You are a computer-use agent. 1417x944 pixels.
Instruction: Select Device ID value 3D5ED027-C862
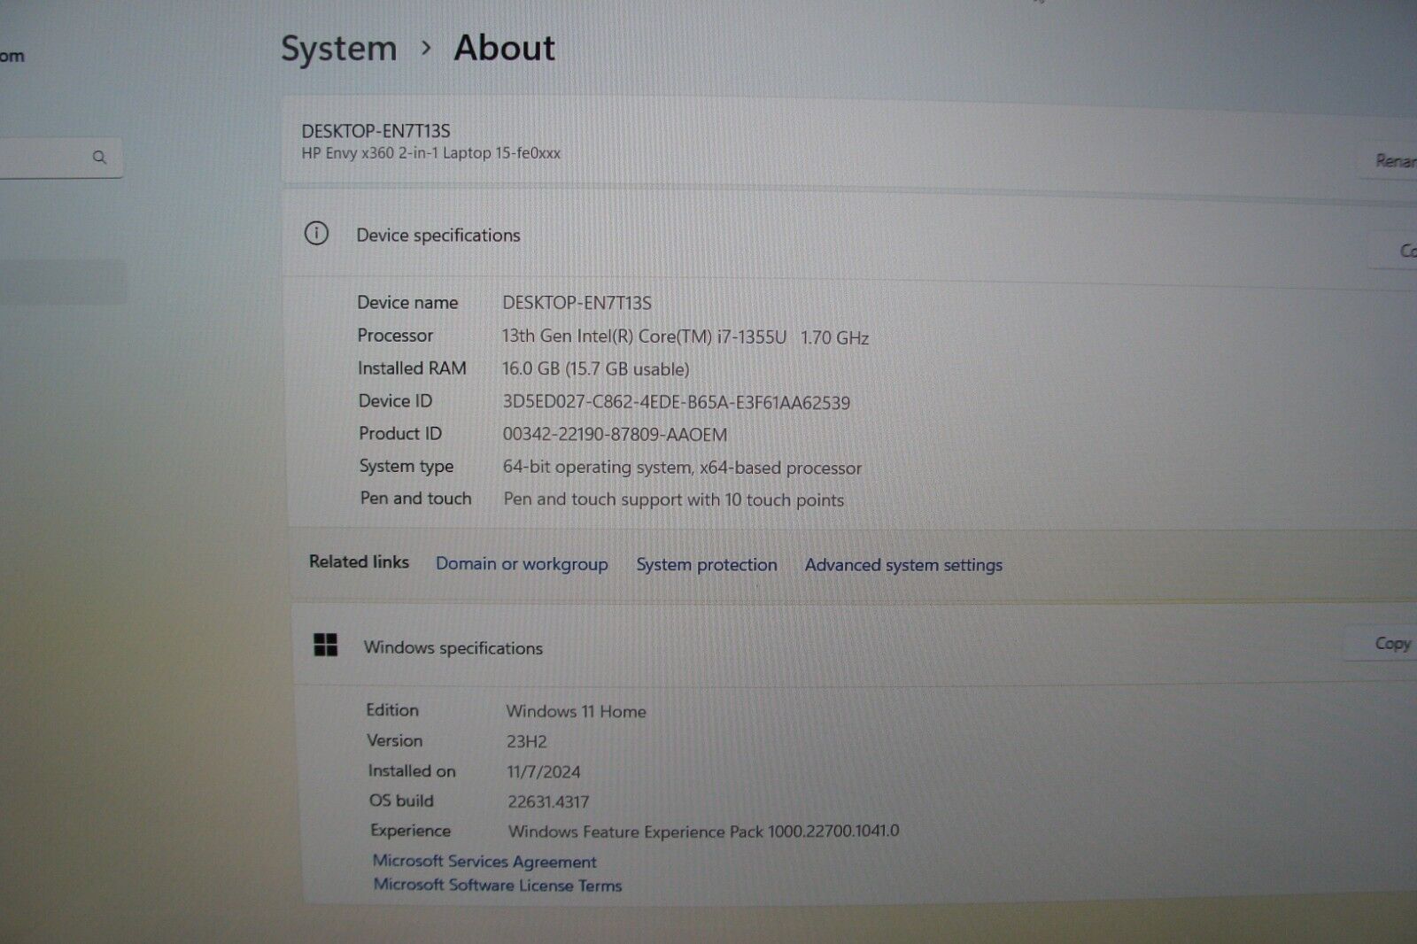pyautogui.click(x=677, y=402)
